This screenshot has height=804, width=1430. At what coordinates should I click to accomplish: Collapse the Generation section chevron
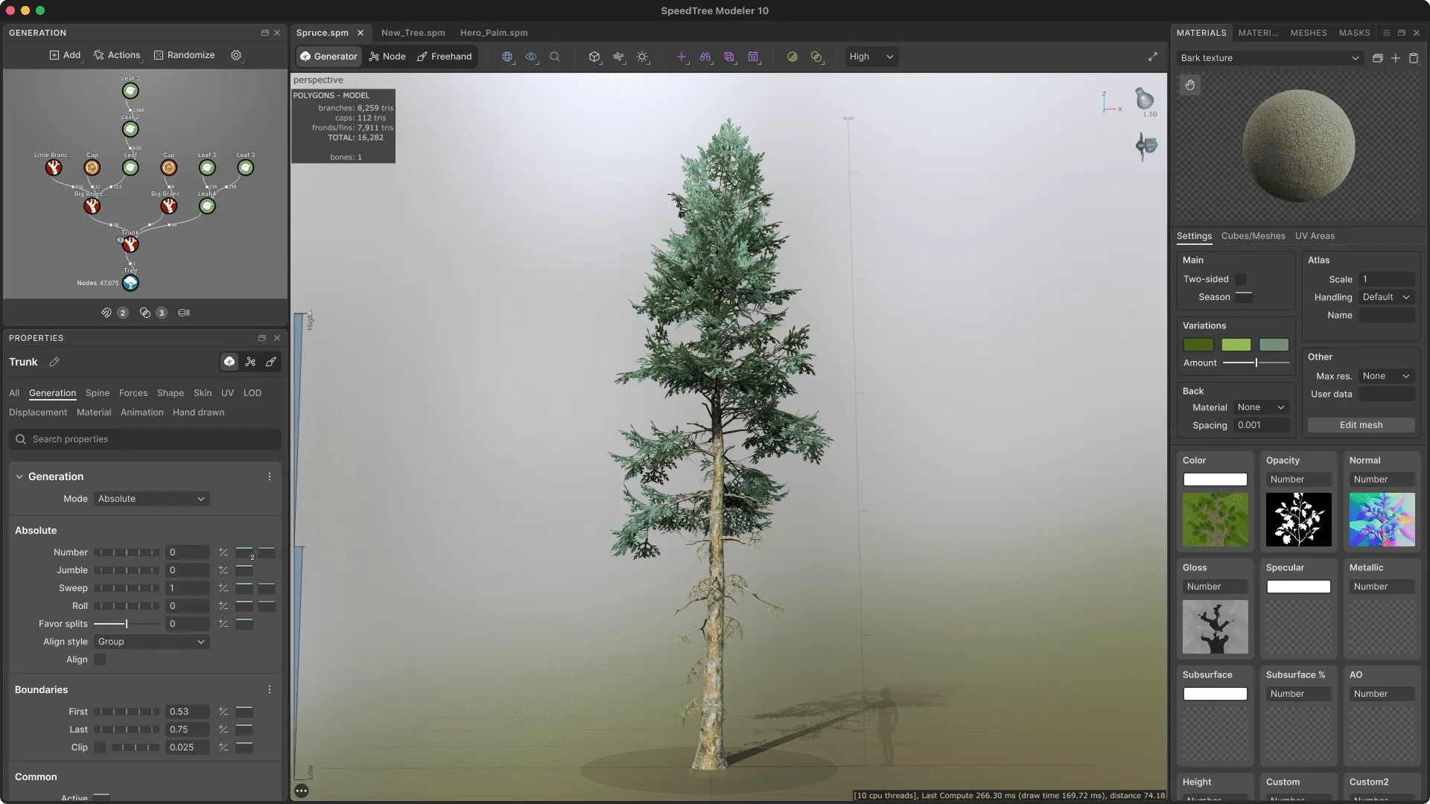19,476
